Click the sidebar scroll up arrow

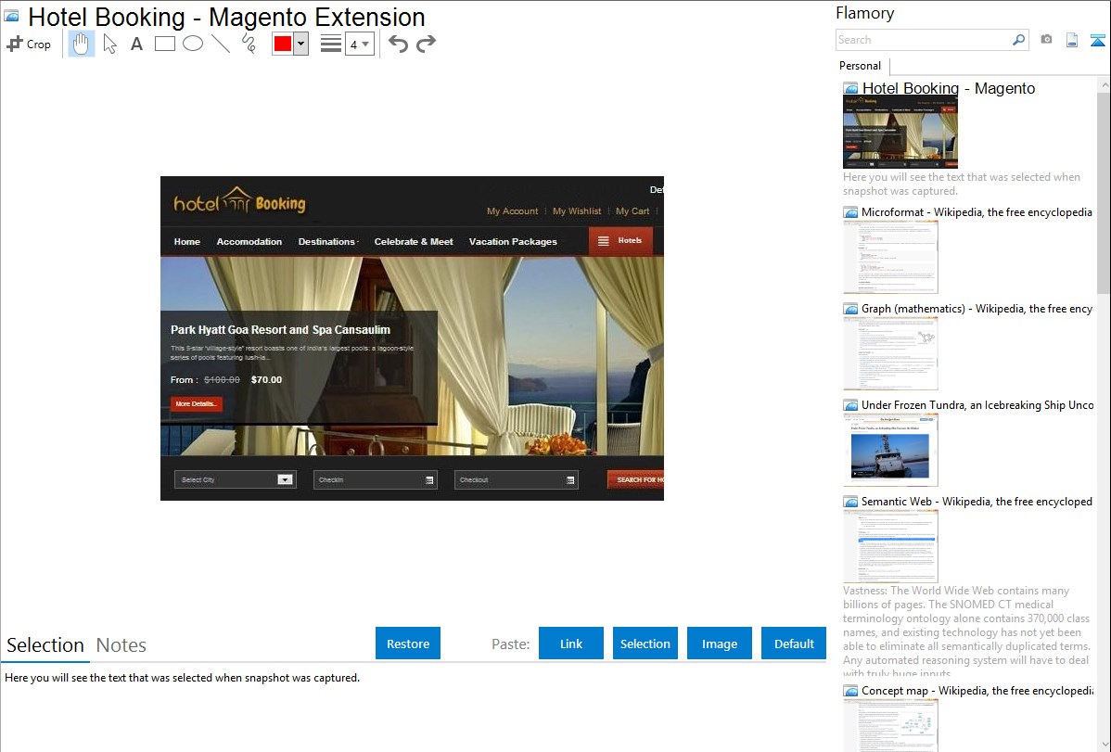click(x=1104, y=84)
